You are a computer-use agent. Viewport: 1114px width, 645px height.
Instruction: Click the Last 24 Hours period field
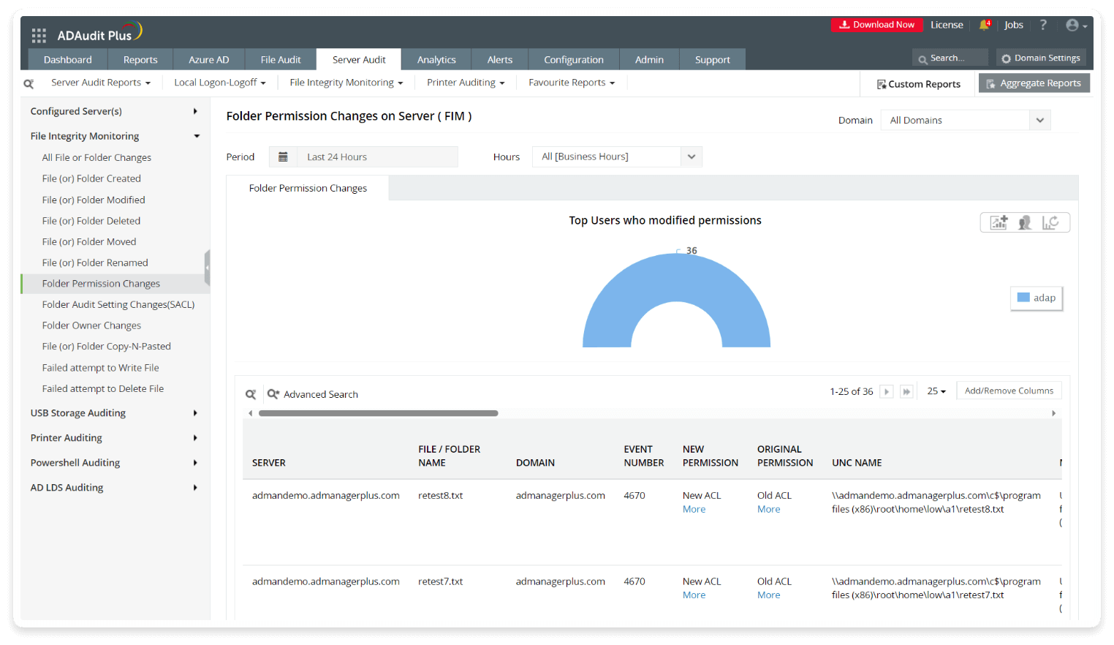[377, 157]
